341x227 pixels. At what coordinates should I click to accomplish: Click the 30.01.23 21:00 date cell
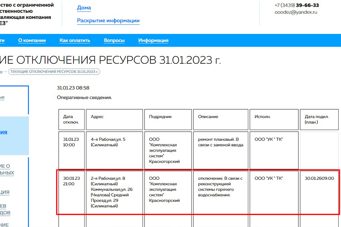pos(72,192)
